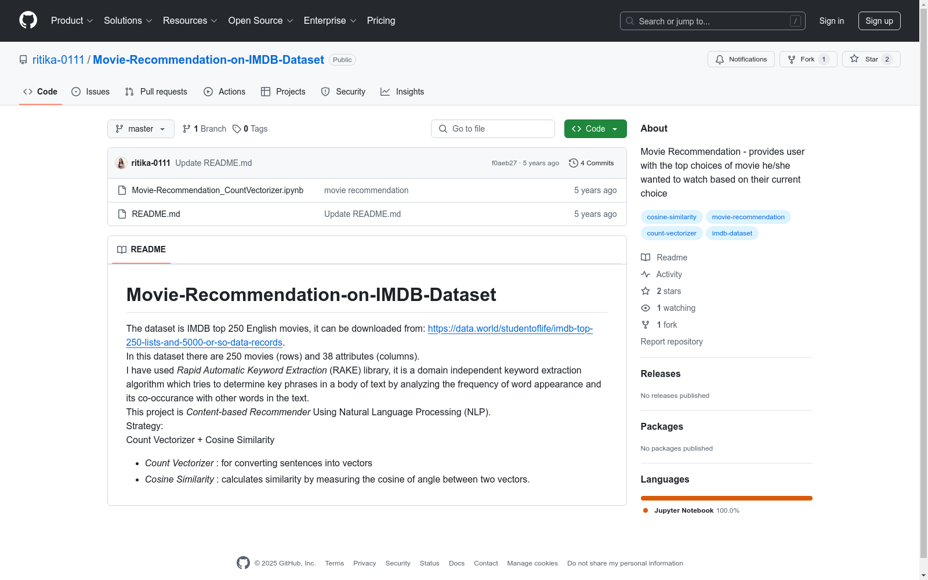Image resolution: width=928 pixels, height=580 pixels.
Task: Switch to the Issues tab
Action: pos(90,92)
